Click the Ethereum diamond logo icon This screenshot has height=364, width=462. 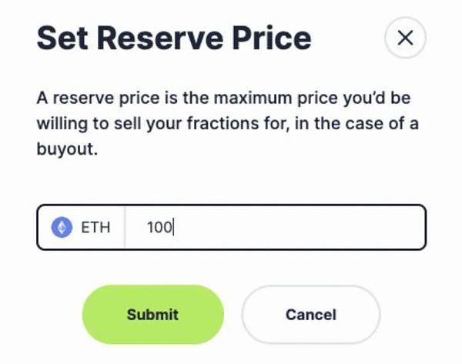coord(61,227)
